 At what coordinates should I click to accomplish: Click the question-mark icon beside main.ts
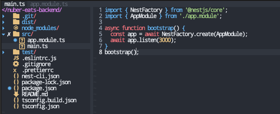click(x=22, y=47)
